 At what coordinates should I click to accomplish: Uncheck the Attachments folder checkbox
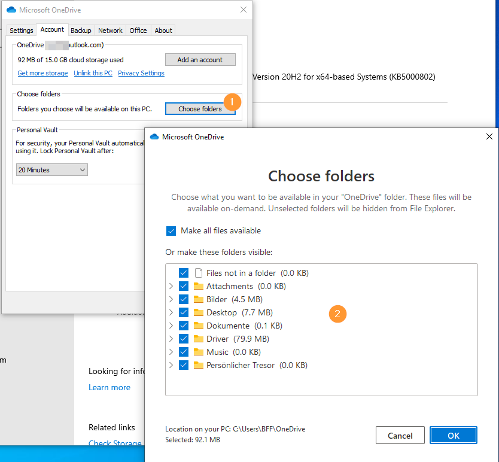click(184, 286)
